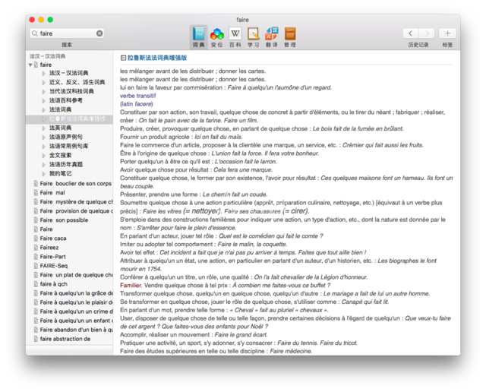Open entry Faire à quelqu'un la grâce
The height and width of the screenshot is (392, 486).
coord(76,293)
